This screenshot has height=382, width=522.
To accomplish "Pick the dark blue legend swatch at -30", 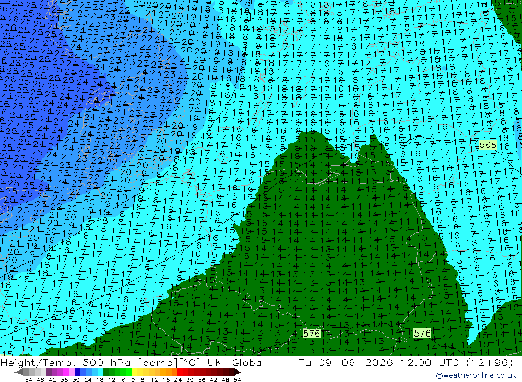I will click(77, 372).
